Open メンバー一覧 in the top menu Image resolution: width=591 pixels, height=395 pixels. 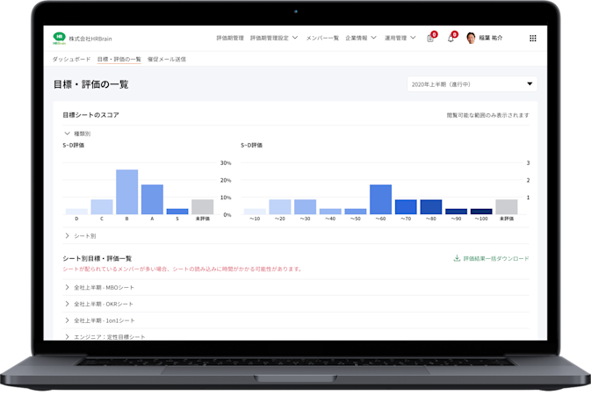pyautogui.click(x=322, y=38)
